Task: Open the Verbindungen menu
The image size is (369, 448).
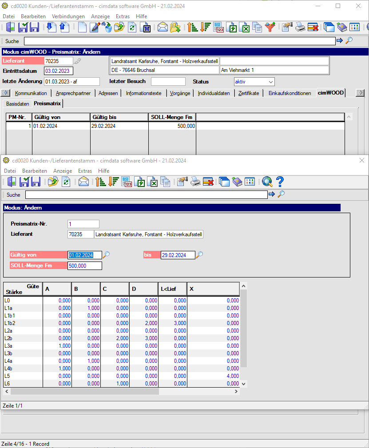Action: 68,16
